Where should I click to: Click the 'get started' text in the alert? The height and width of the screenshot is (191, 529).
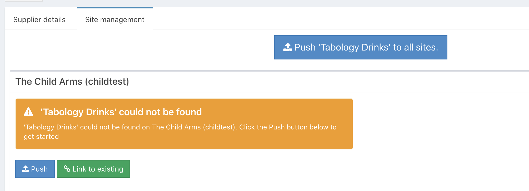(x=41, y=137)
